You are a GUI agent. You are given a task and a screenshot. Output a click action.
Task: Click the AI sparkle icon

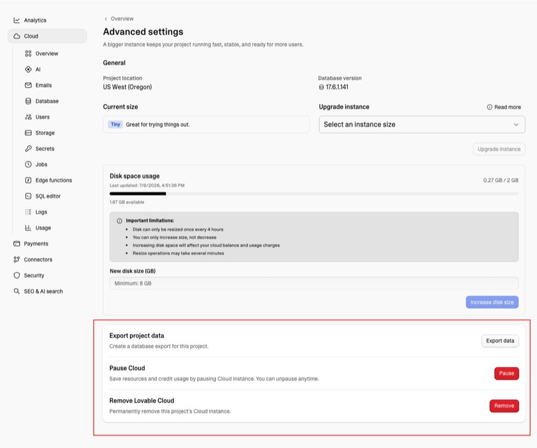tap(28, 69)
